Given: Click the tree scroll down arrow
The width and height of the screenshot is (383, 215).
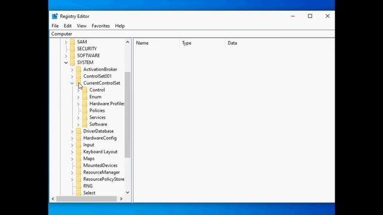Looking at the screenshot, I should coord(127,192).
